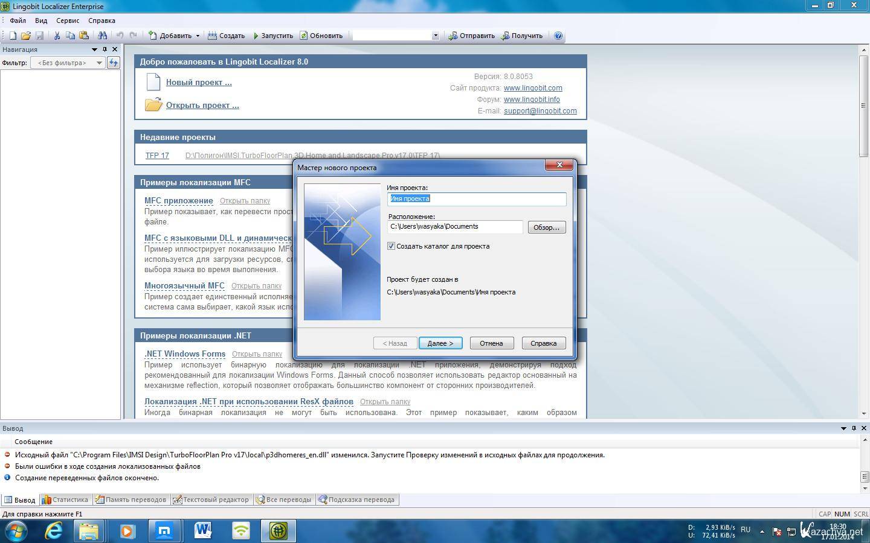This screenshot has height=543, width=870.
Task: Open the Сервис menu
Action: pos(68,21)
